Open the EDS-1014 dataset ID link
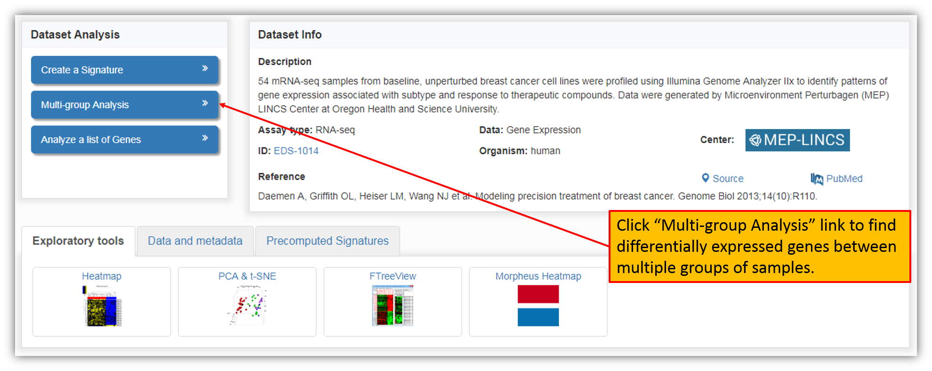 tap(296, 151)
